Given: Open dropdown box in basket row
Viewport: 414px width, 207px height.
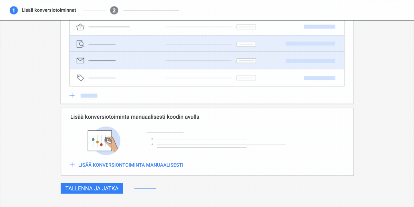Looking at the screenshot, I should pos(246,27).
